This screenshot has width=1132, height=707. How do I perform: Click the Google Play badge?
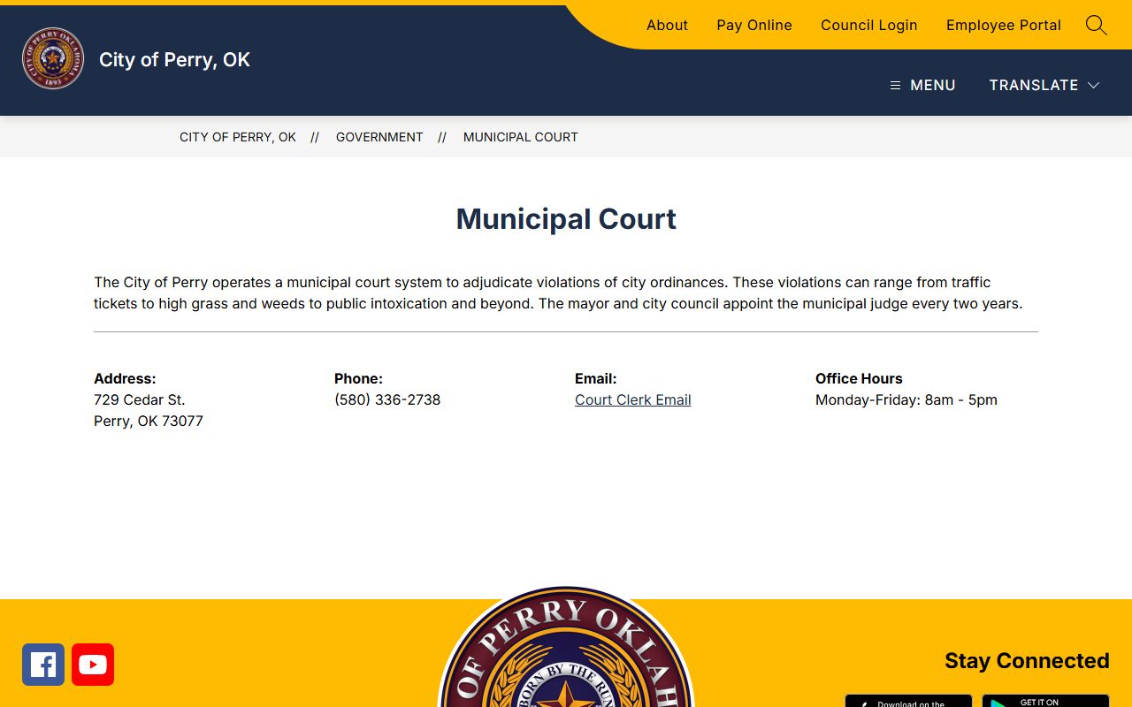tap(1045, 701)
